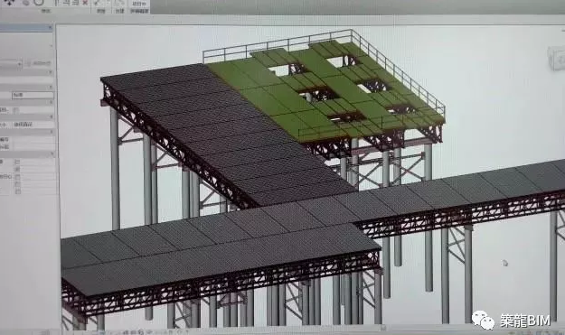Image resolution: width=565 pixels, height=335 pixels.
Task: Toggle the third checkbox in the five-checkbox group
Action: click(x=17, y=177)
